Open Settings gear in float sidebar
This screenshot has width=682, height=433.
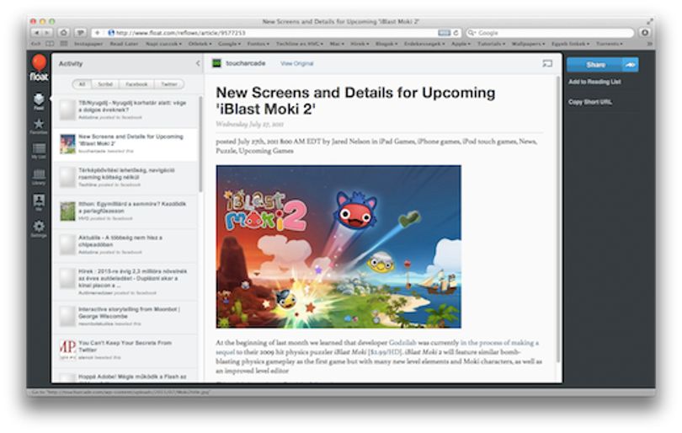pos(39,228)
